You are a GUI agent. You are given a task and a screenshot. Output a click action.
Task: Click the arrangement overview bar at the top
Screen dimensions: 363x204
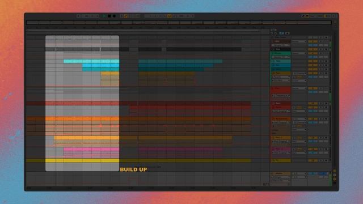[179, 23]
